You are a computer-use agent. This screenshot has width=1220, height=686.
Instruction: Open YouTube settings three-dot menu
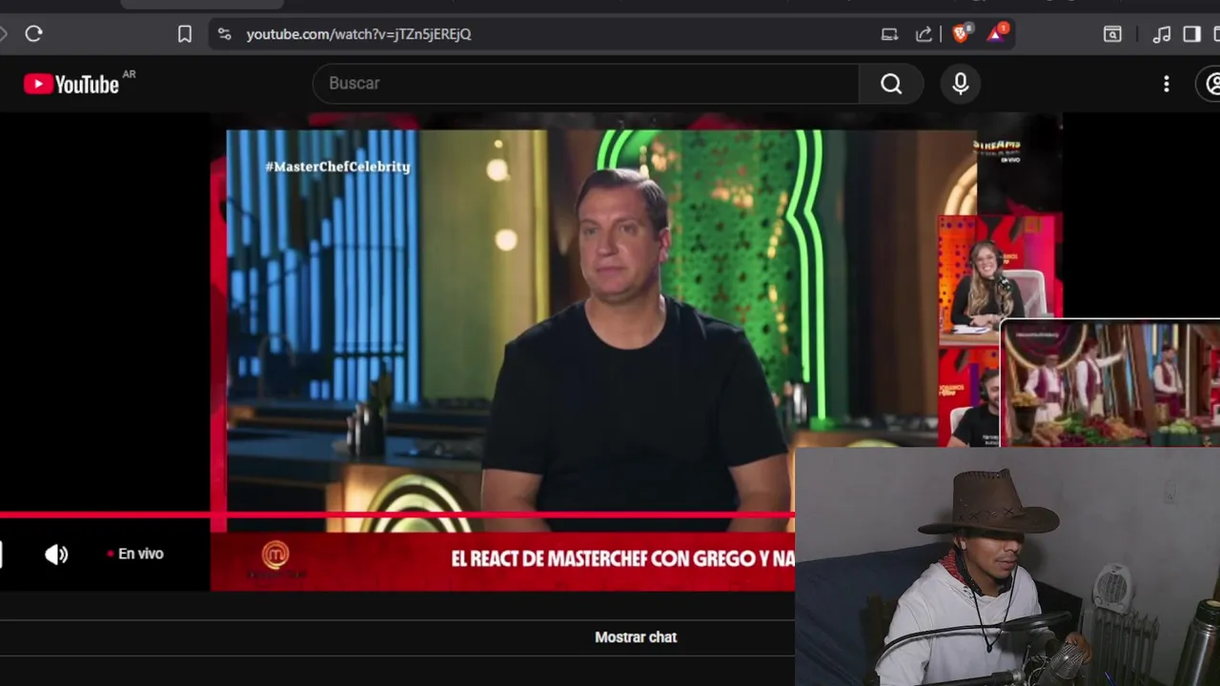point(1167,84)
